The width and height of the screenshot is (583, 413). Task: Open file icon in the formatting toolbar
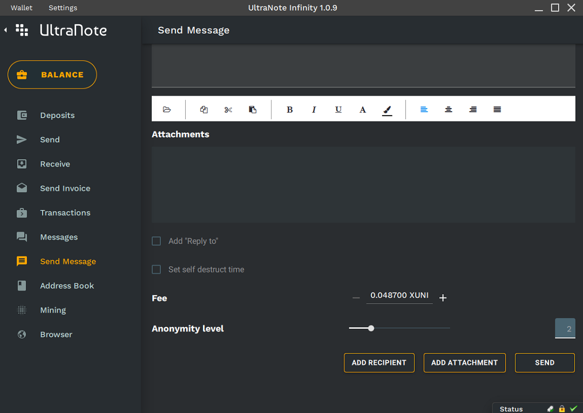(167, 109)
